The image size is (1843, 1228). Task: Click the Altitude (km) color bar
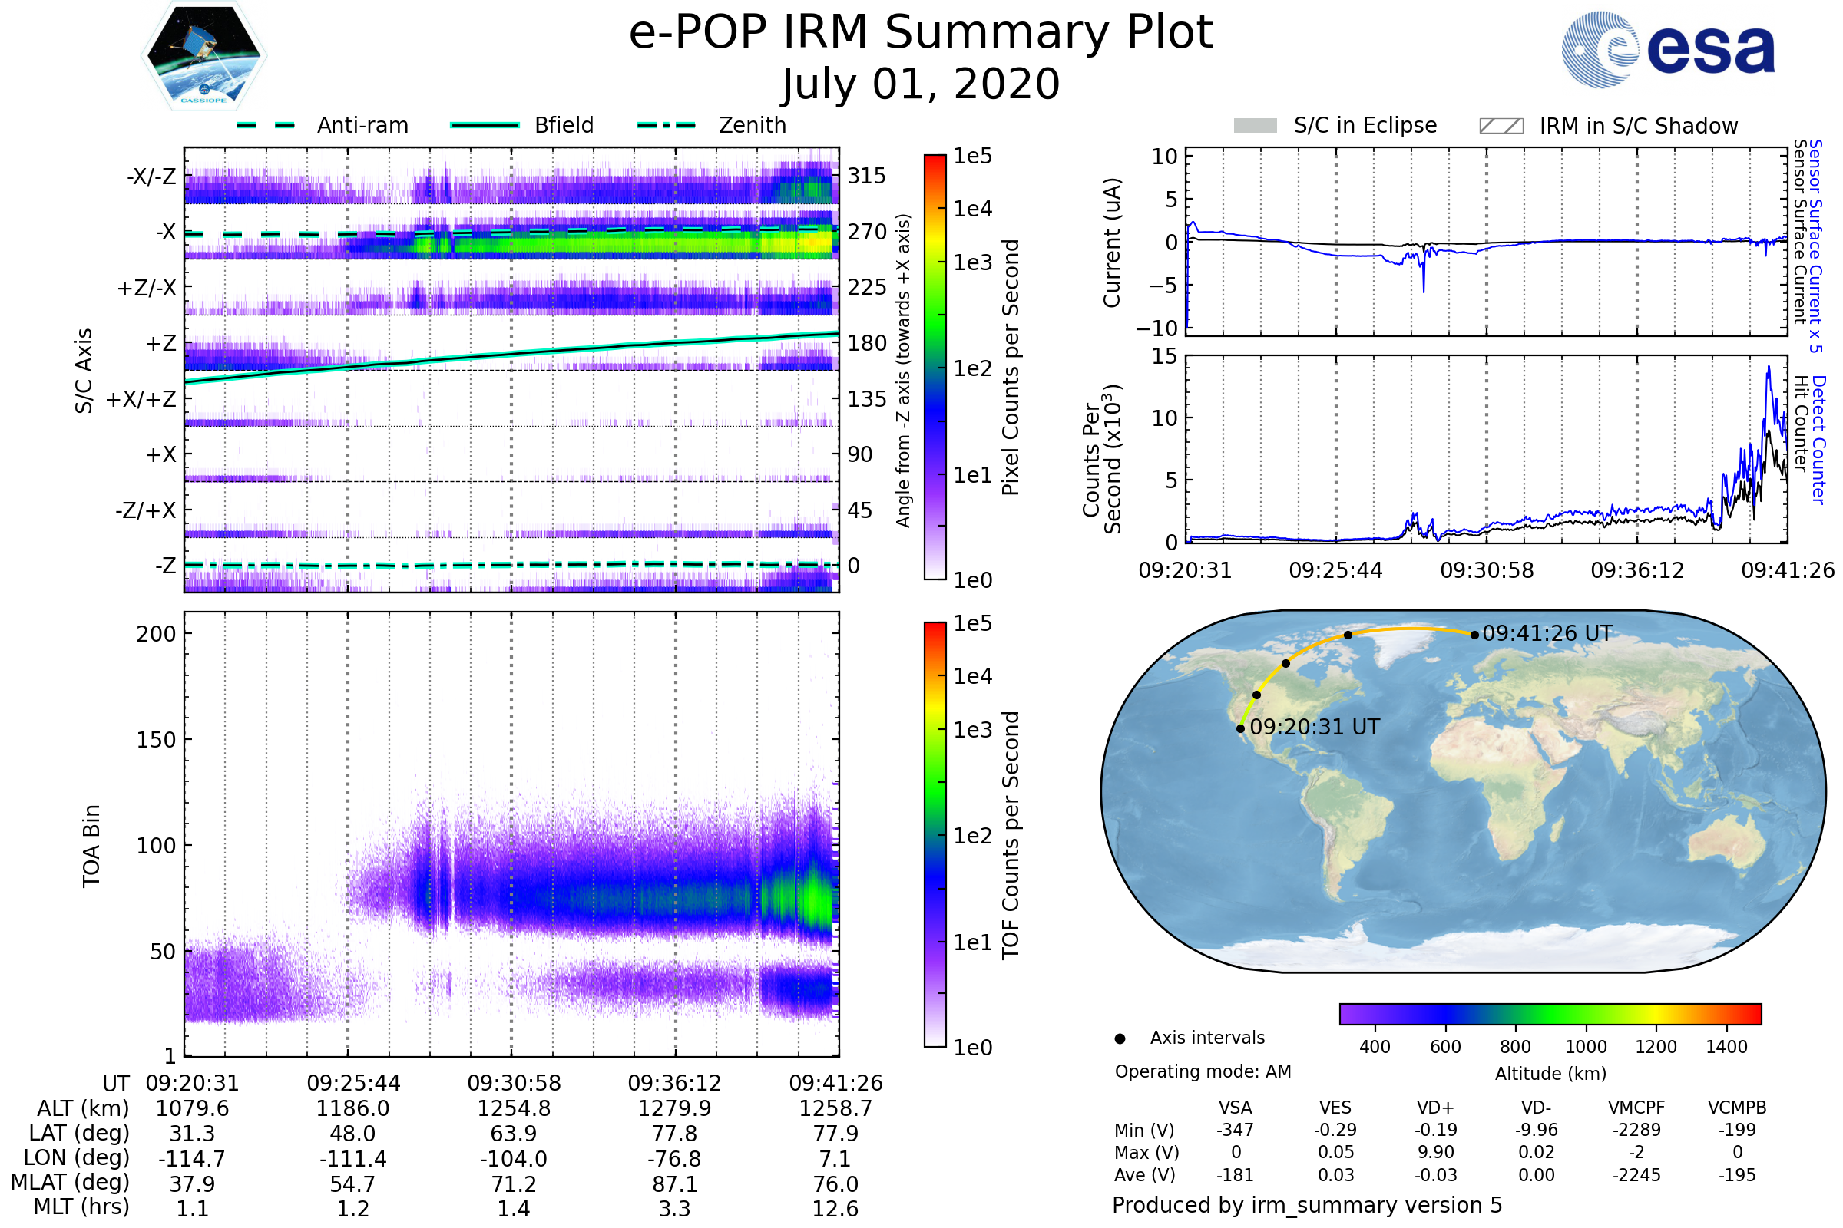pos(1550,1013)
